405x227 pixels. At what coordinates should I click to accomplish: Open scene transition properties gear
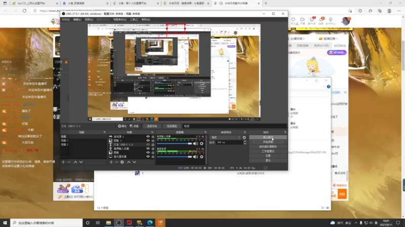(244, 137)
